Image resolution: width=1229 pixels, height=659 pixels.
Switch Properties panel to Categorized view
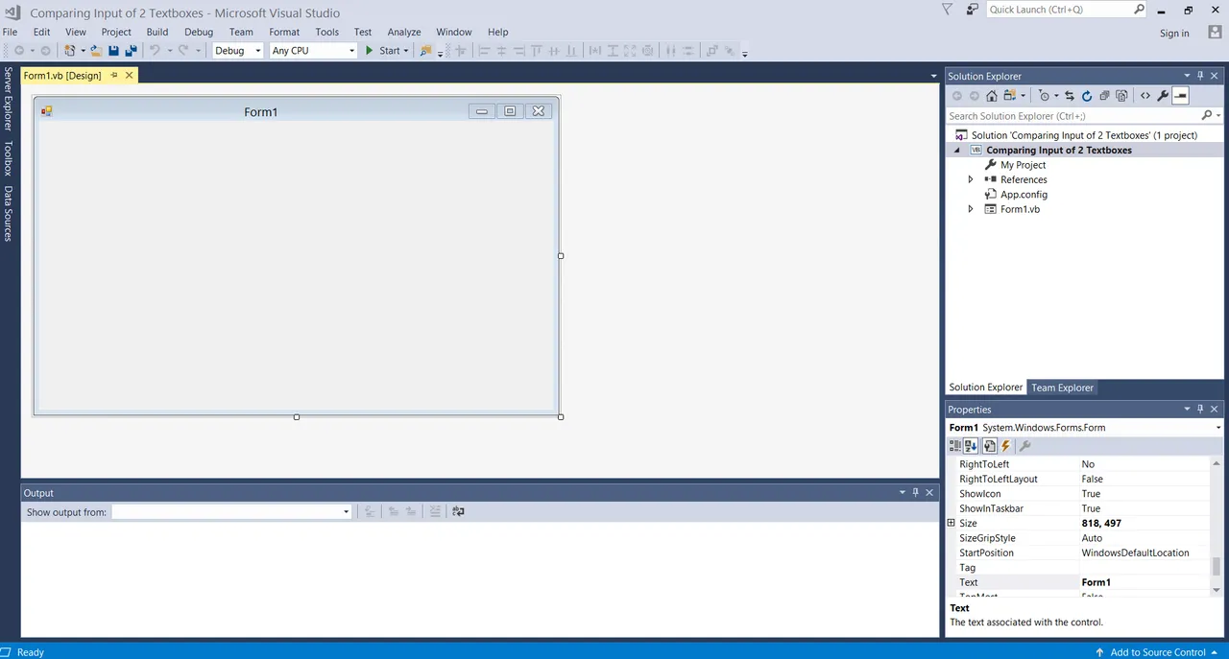(x=954, y=446)
